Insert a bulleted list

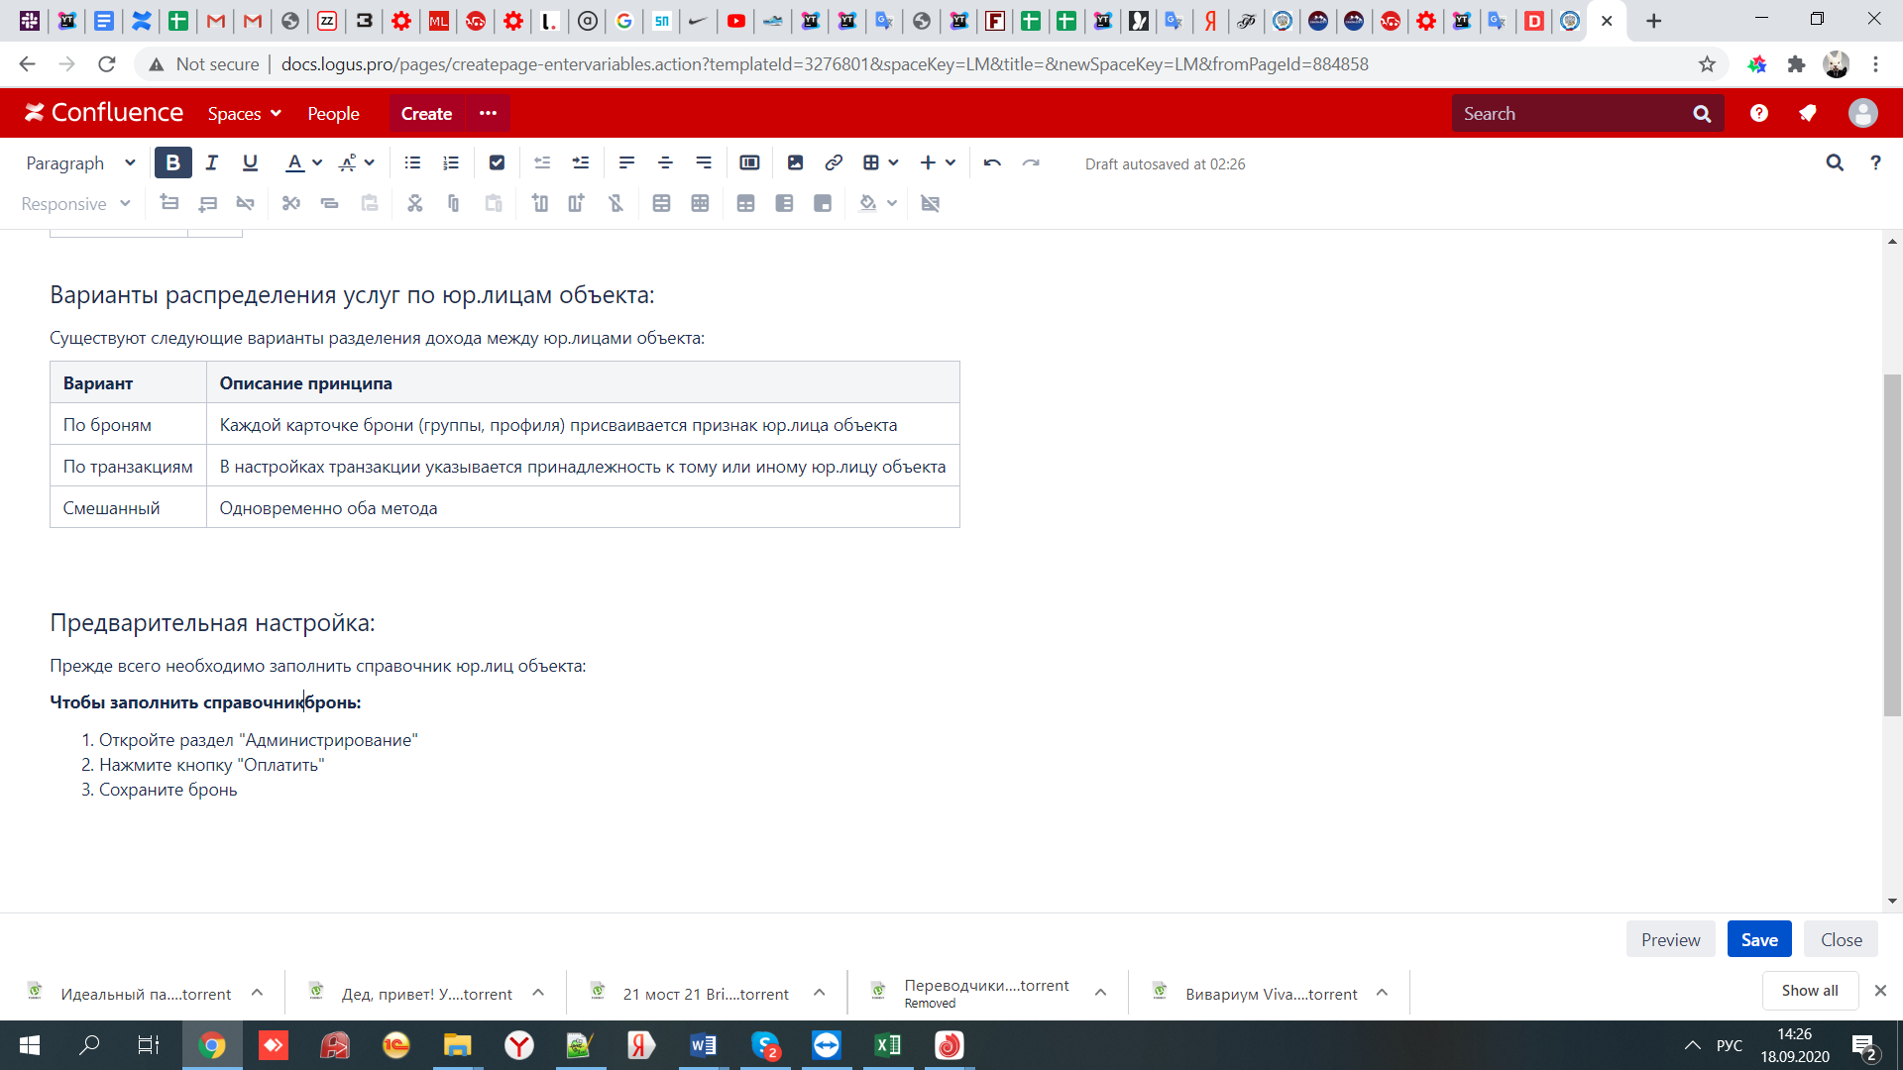(x=412, y=162)
